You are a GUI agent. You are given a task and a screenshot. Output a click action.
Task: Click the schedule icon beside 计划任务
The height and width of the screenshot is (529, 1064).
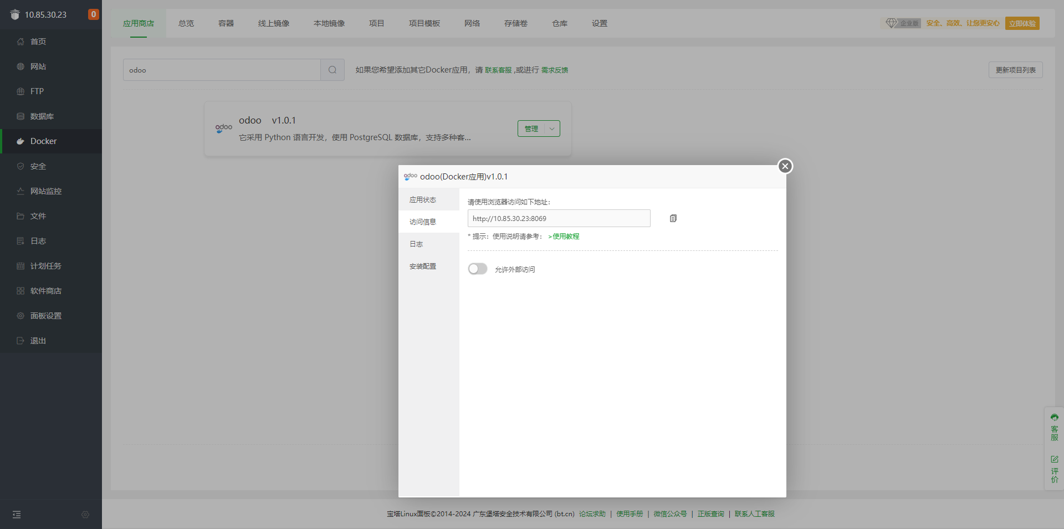coord(21,266)
